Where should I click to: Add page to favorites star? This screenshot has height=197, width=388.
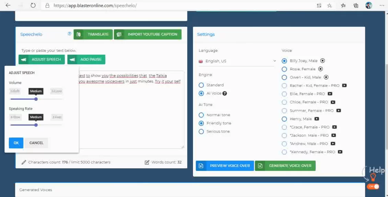(329, 5)
